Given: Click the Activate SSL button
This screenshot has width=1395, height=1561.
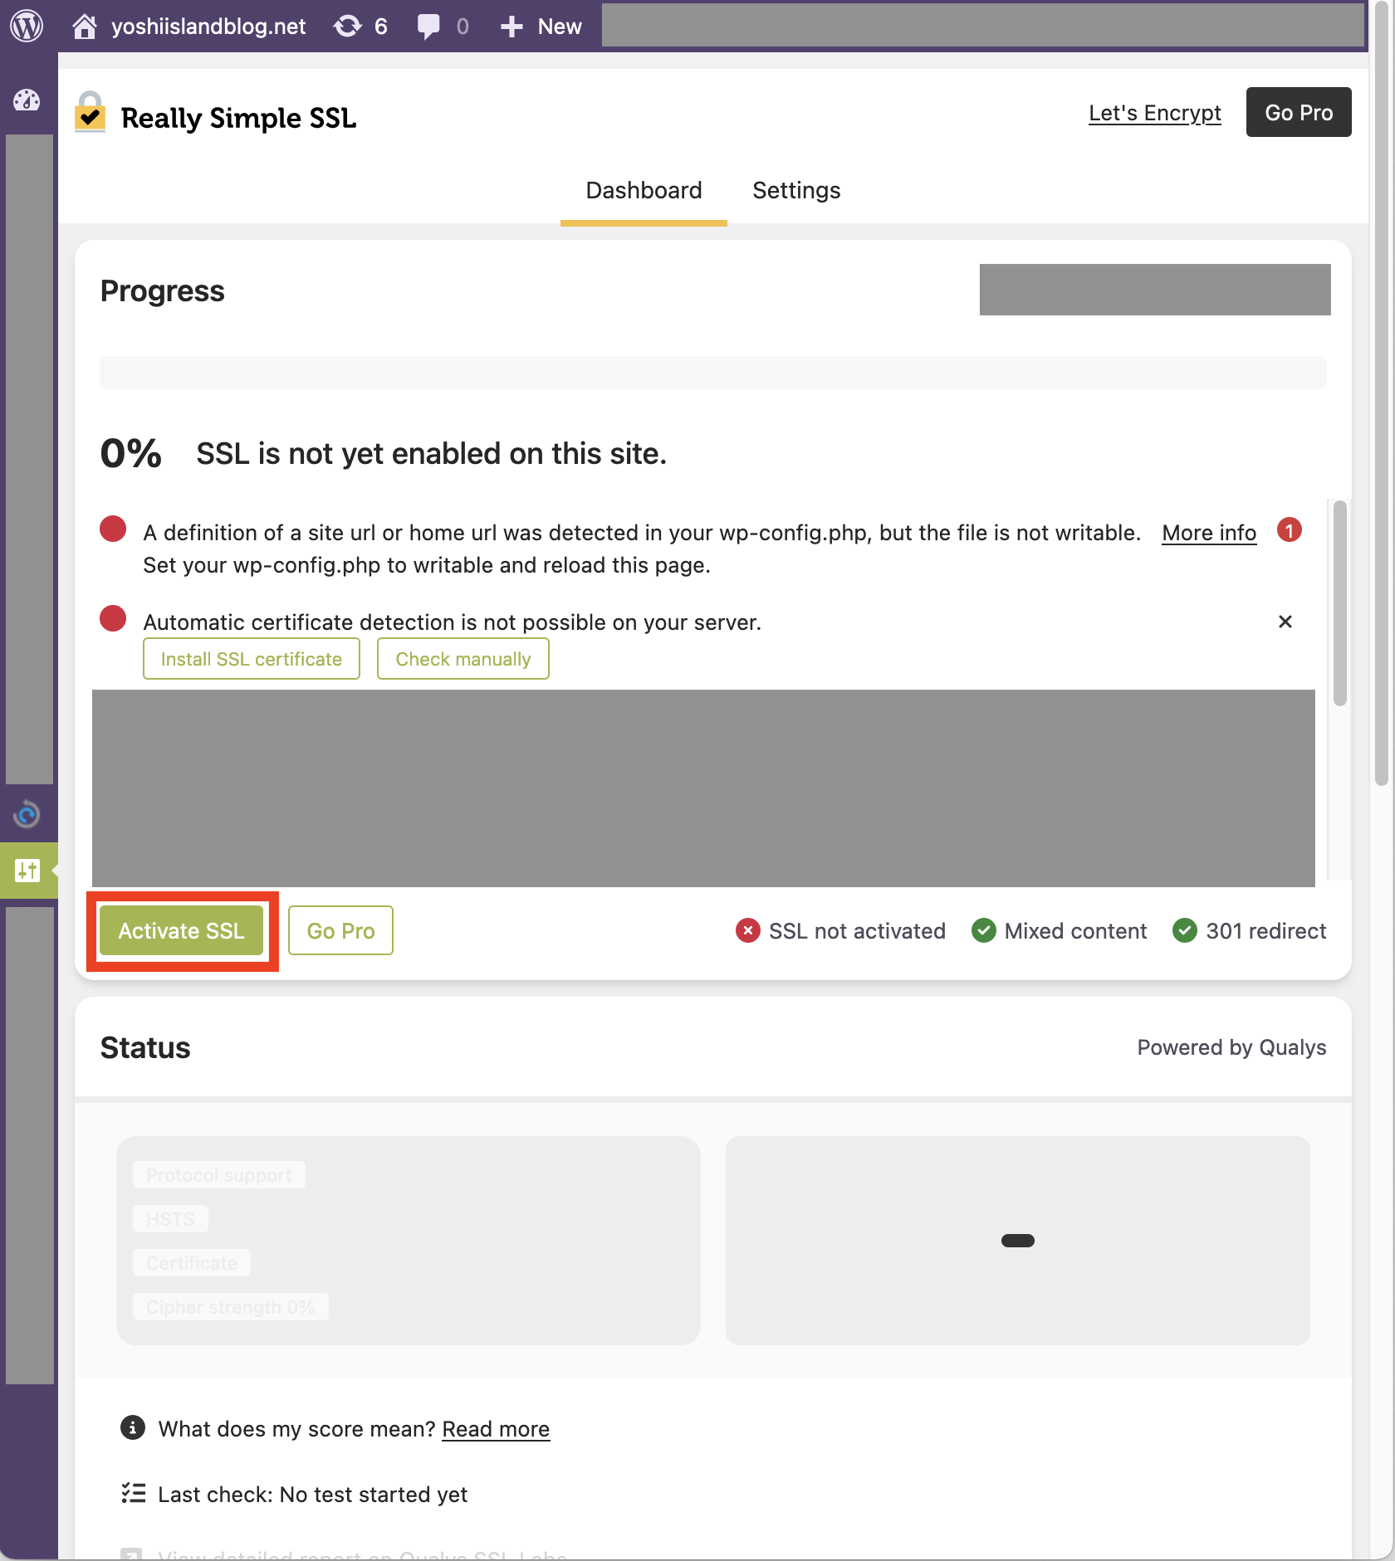Looking at the screenshot, I should 182,931.
